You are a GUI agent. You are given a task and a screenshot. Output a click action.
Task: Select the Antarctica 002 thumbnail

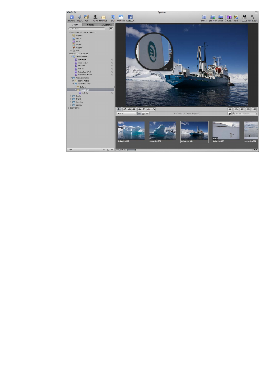pos(131,131)
